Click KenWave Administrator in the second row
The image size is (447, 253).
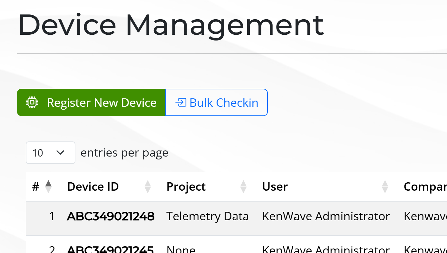click(x=326, y=249)
